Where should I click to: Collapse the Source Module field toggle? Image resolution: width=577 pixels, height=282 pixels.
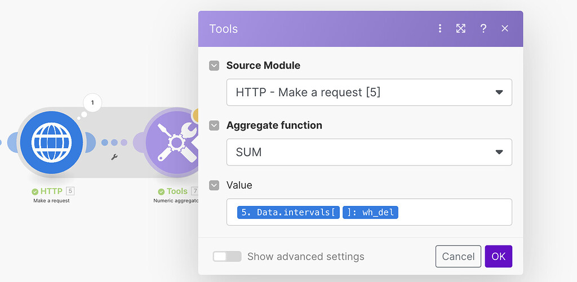pos(214,66)
